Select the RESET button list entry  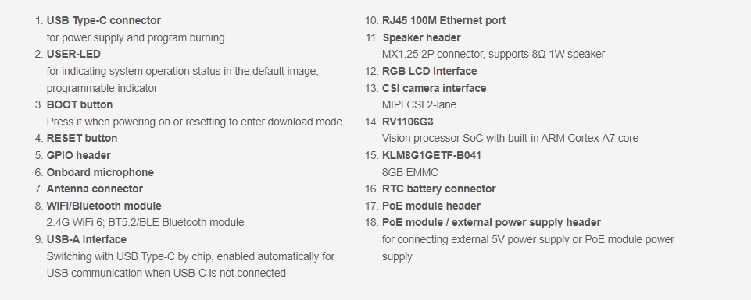point(82,138)
